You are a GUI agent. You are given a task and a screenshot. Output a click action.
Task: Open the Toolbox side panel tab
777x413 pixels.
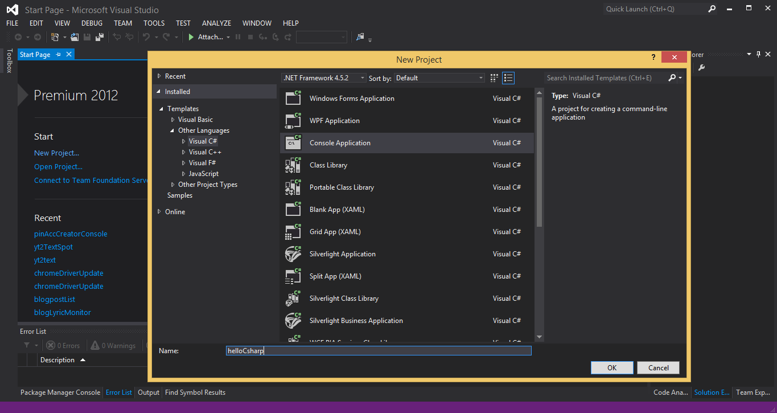[x=9, y=61]
